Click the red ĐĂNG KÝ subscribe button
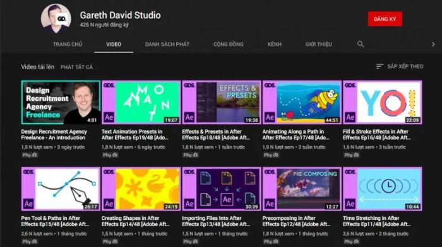442x247 pixels. 385,19
